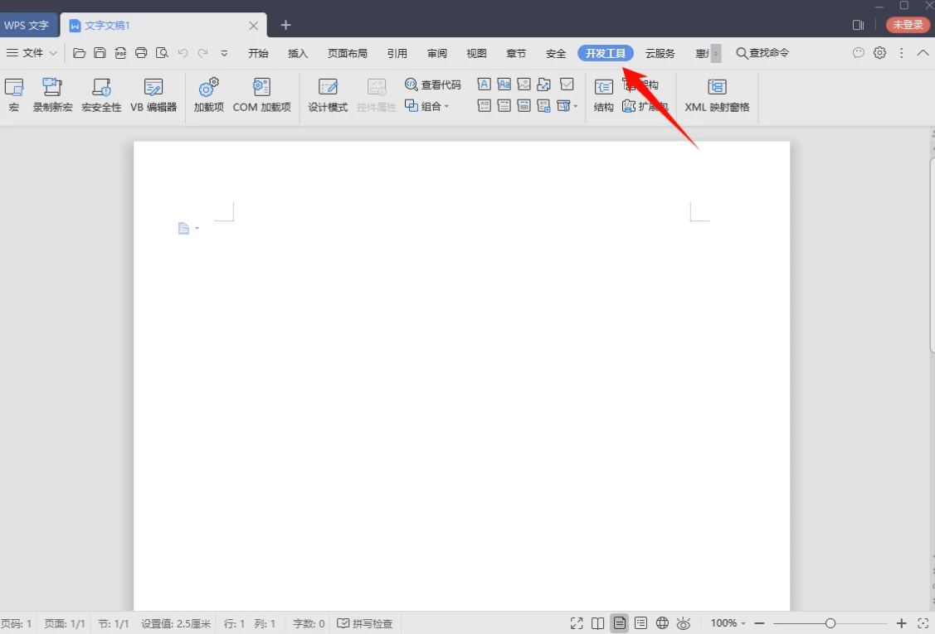Launch the VB 编辑器 editor
The width and height of the screenshot is (935, 634).
[153, 95]
